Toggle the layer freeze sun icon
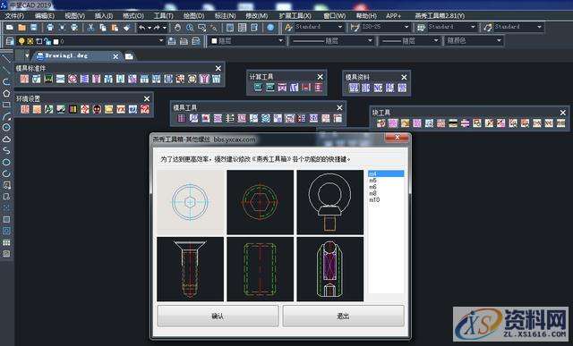Viewport: 573px width, 346px height. tap(30, 41)
